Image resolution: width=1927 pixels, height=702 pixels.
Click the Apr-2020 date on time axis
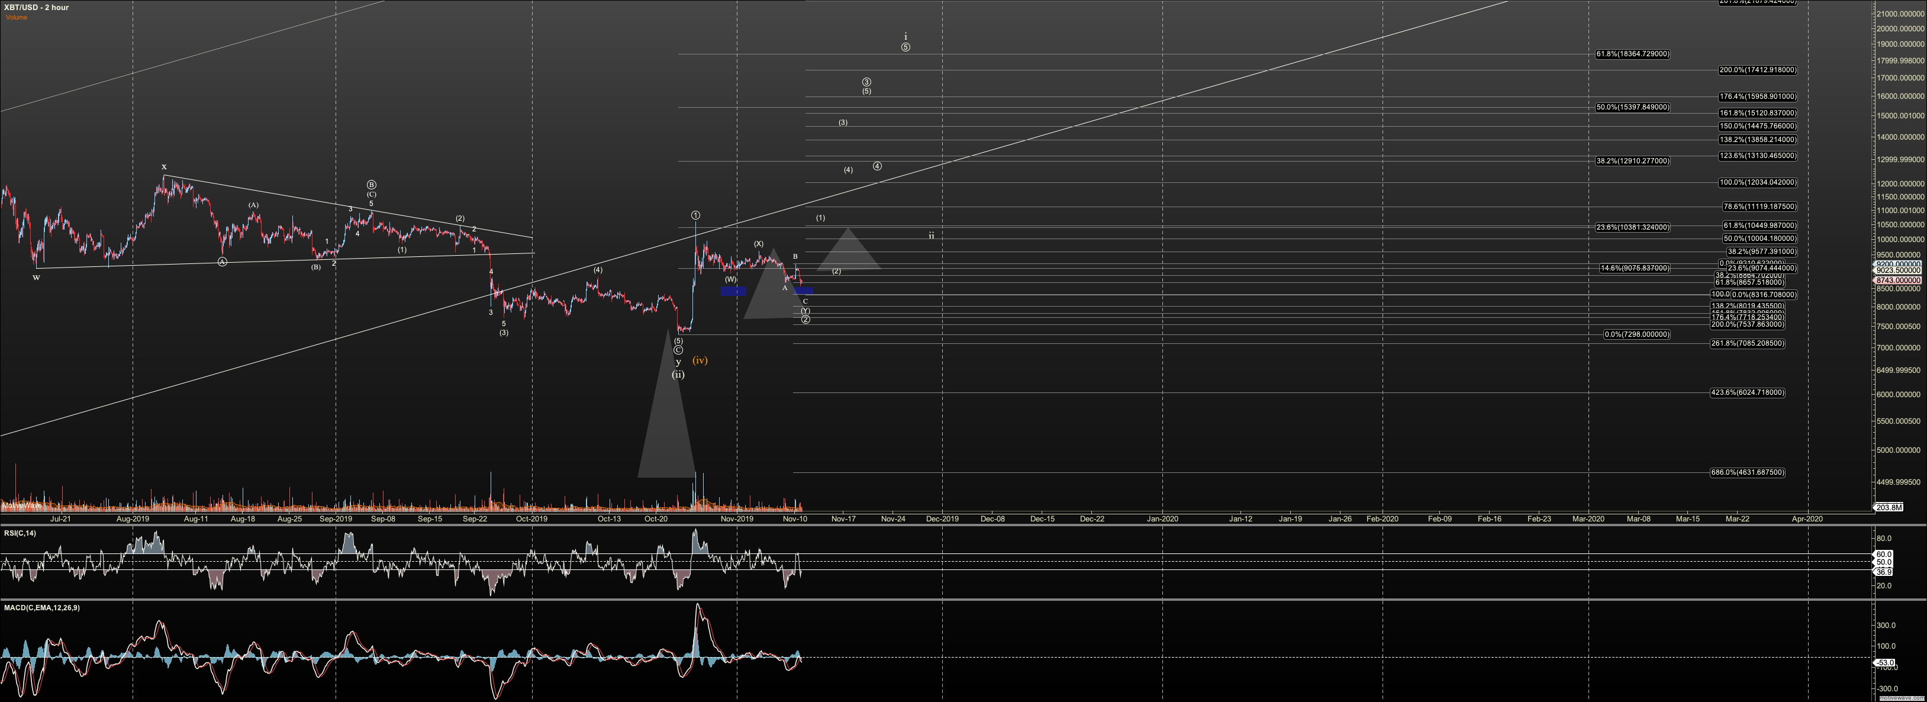1807,519
